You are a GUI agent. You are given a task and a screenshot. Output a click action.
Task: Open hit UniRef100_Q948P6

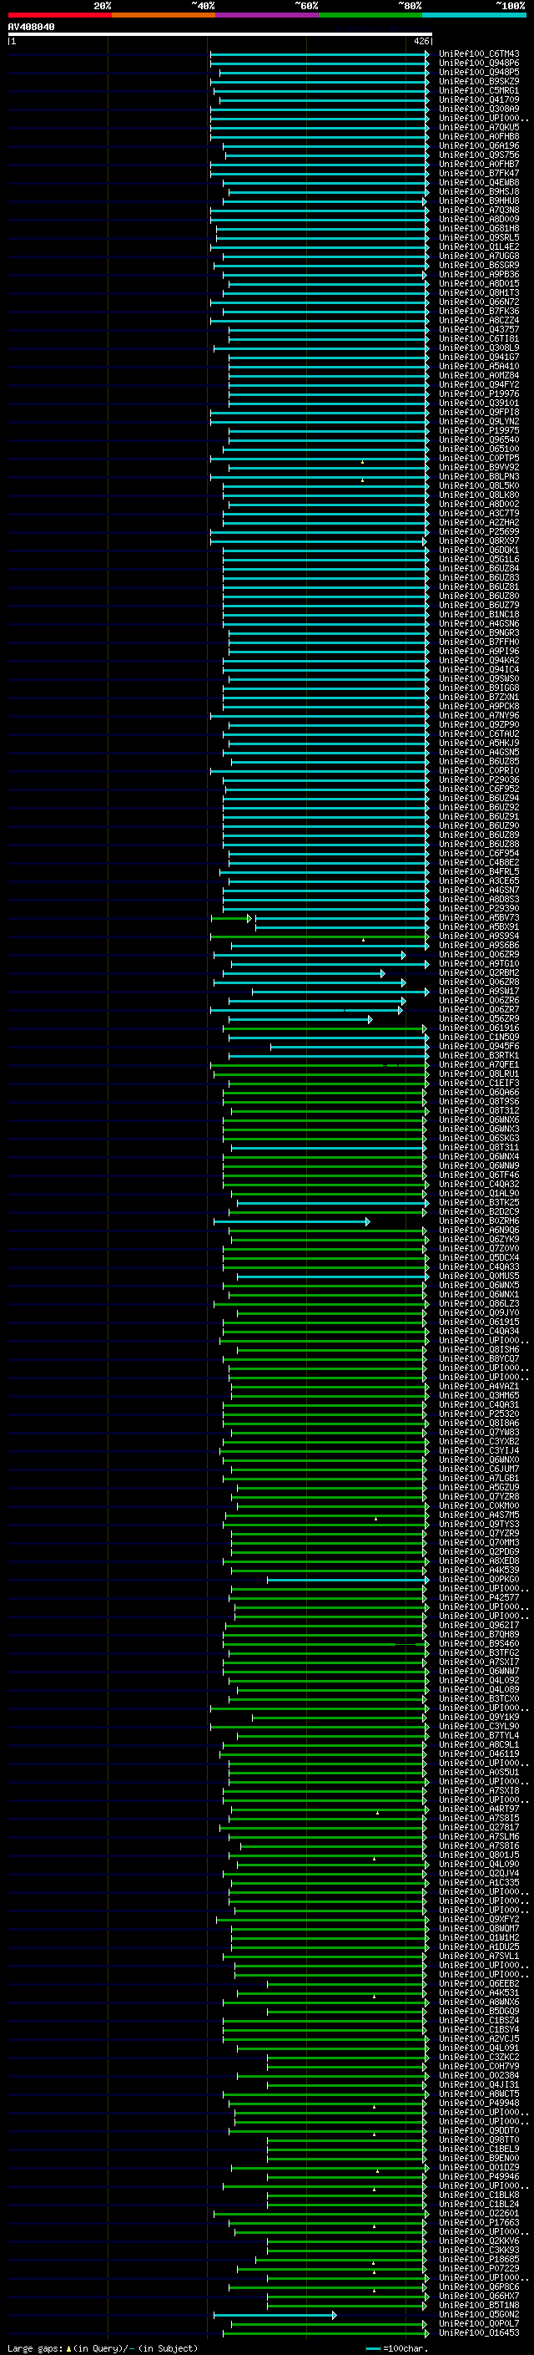(479, 63)
